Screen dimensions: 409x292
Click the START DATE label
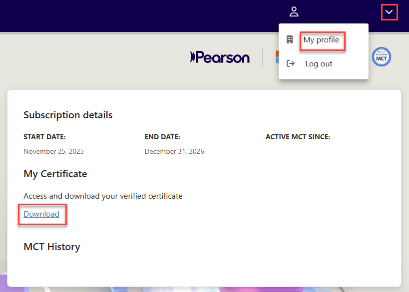[44, 137]
